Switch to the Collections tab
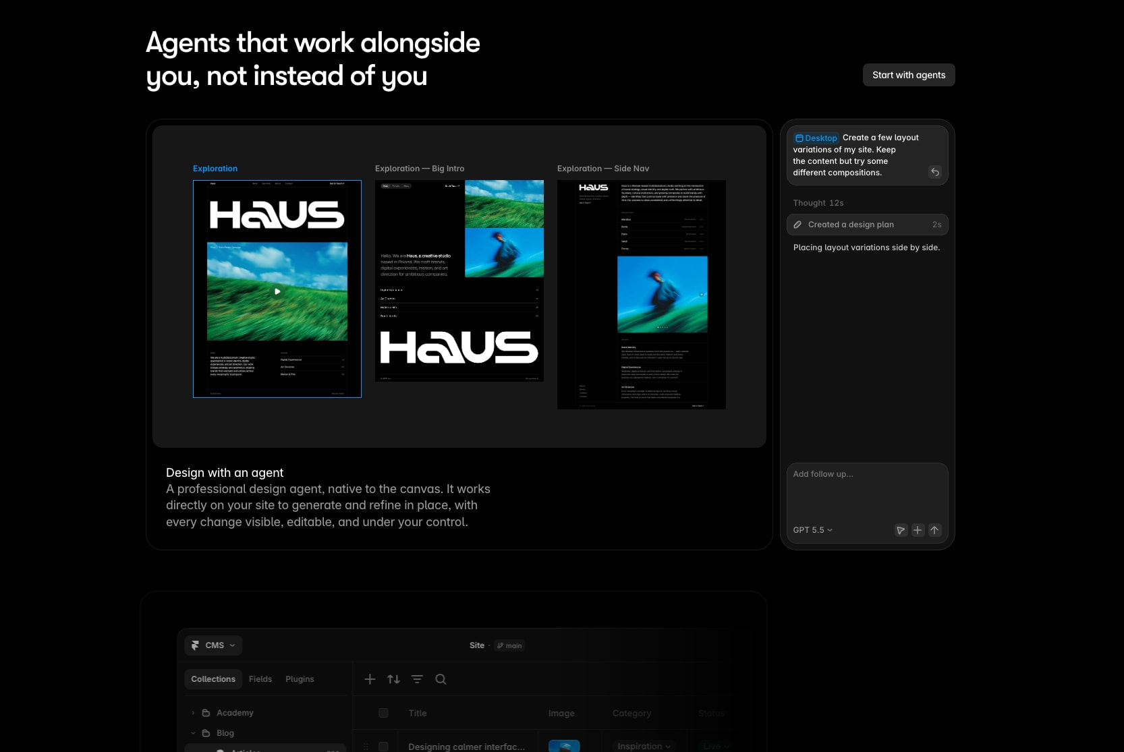 click(213, 679)
